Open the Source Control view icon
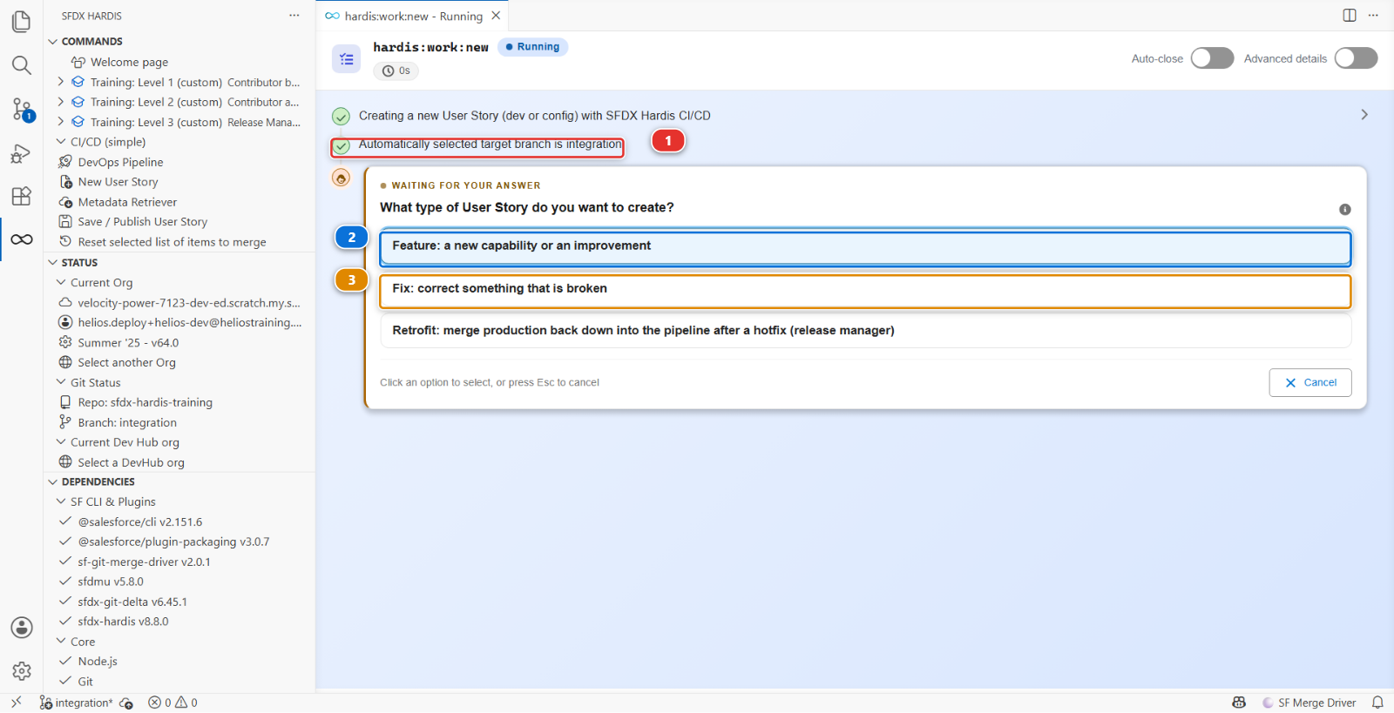1394x713 pixels. pyautogui.click(x=22, y=110)
